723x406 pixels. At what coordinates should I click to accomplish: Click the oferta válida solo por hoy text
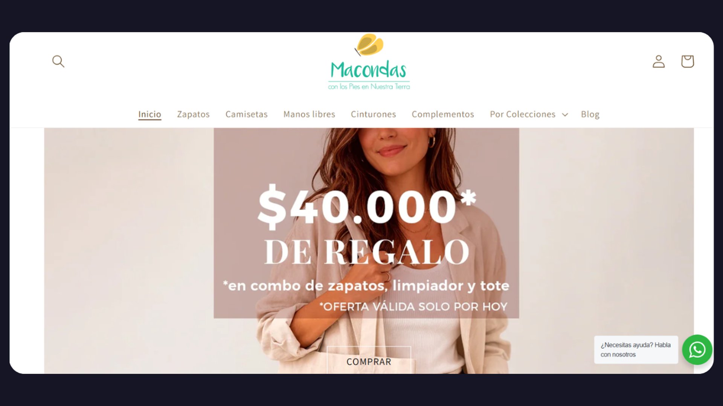tap(413, 307)
